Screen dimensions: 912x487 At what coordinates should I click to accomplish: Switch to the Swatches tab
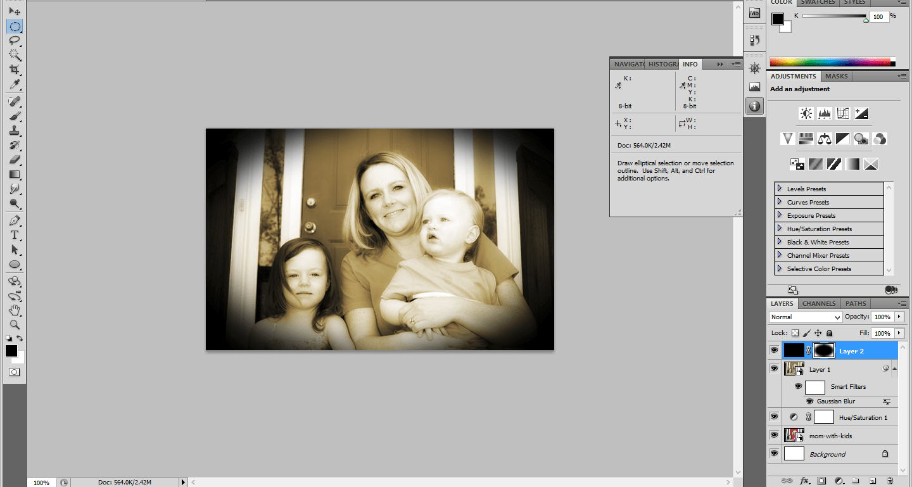tap(818, 3)
